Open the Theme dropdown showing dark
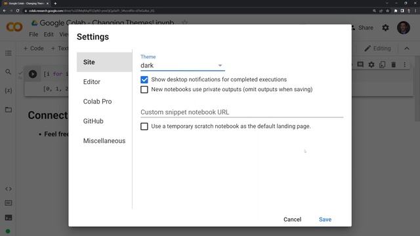 182,66
